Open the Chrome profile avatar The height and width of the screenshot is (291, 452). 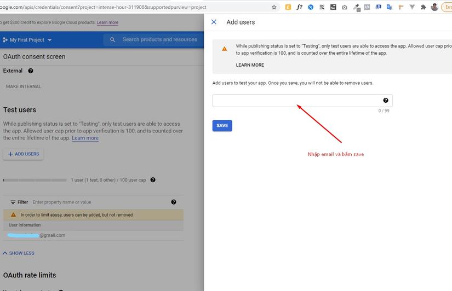[x=434, y=7]
